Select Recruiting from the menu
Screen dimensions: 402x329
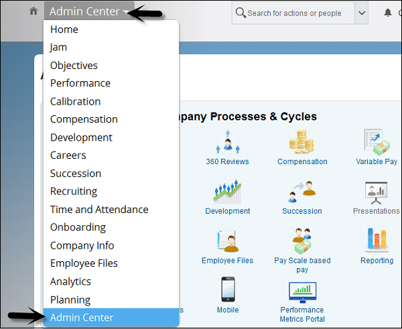coord(74,191)
